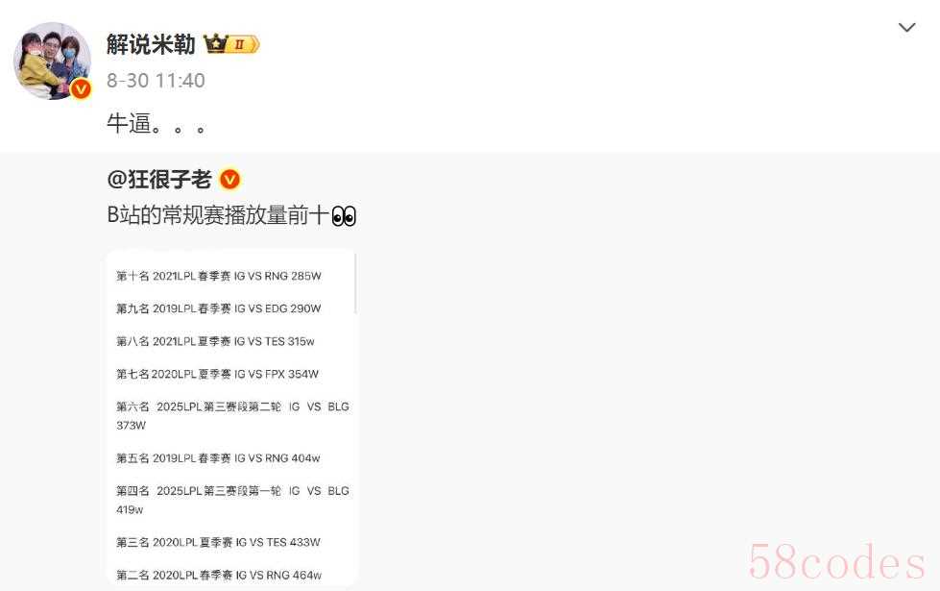Open the chevron dropdown menu on the post
This screenshot has width=940, height=591.
pyautogui.click(x=906, y=28)
